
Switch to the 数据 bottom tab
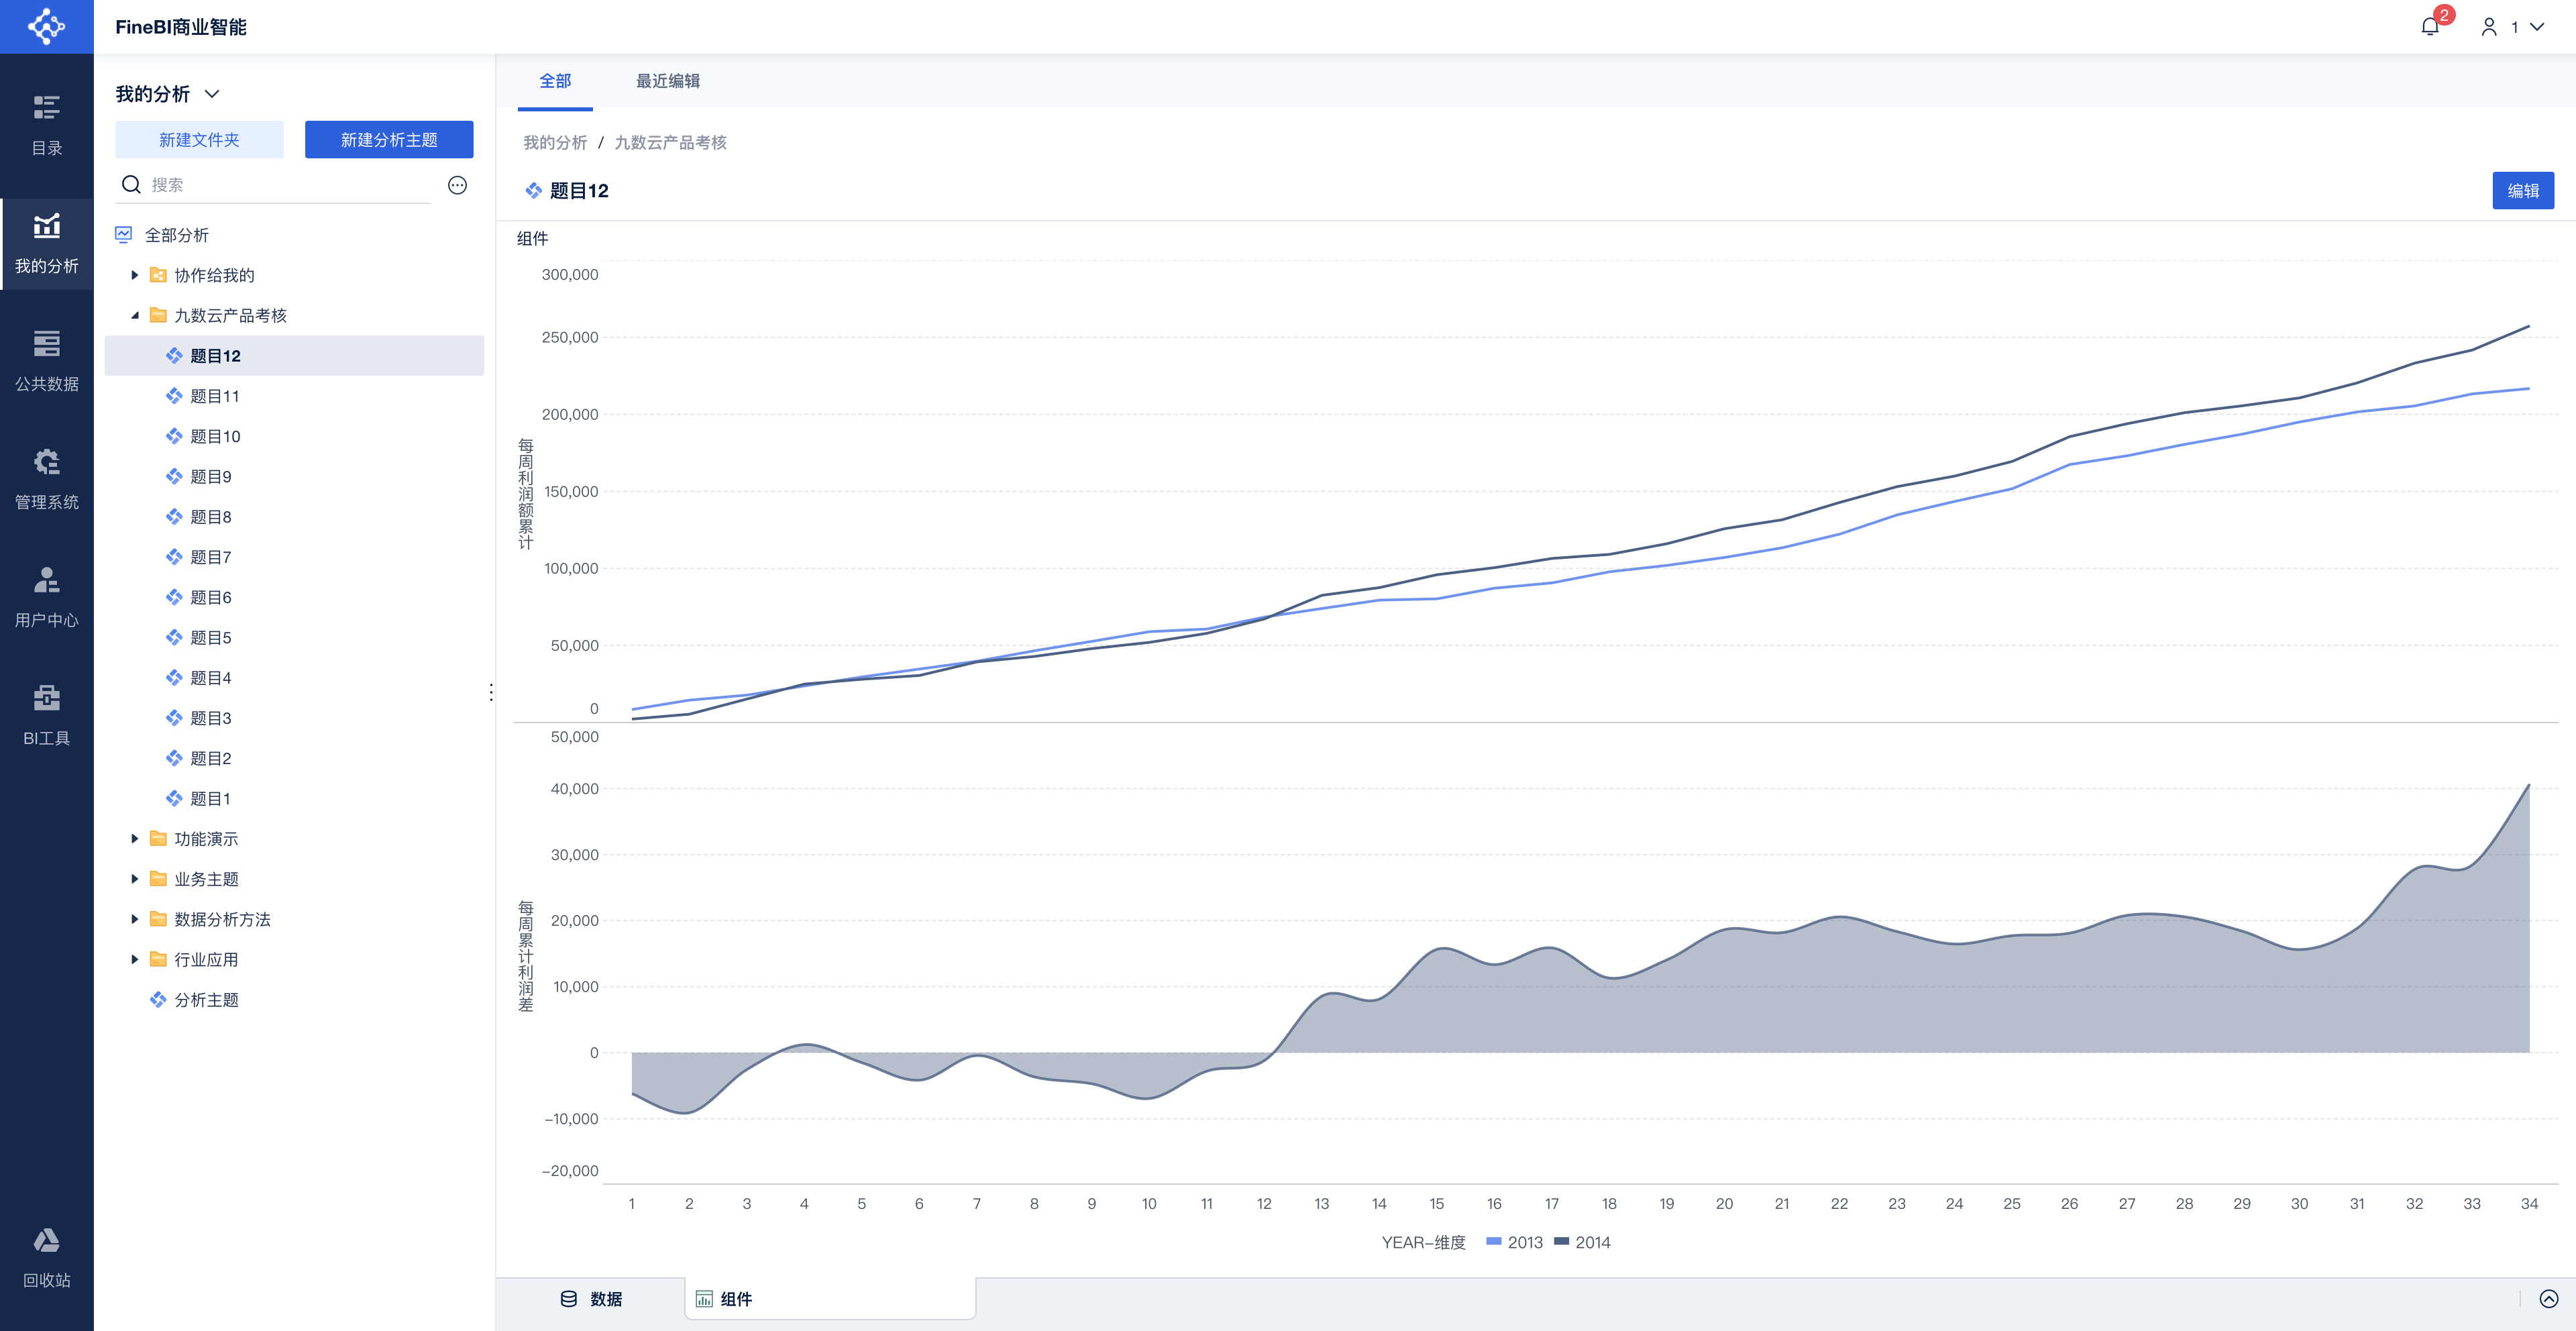coord(592,1299)
